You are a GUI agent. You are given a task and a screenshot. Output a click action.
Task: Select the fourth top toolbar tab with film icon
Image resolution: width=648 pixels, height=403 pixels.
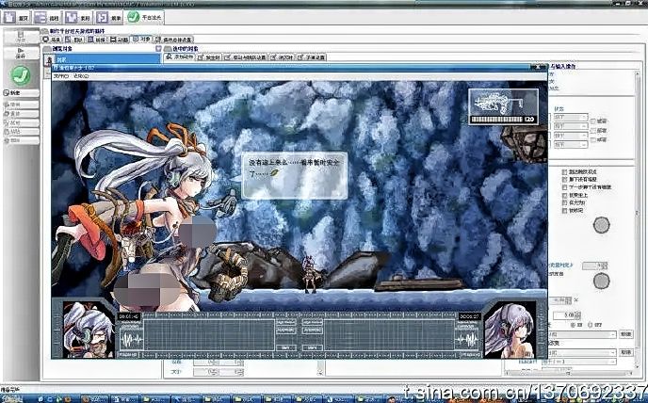[109, 17]
